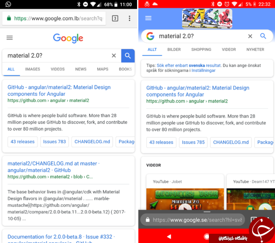This screenshot has width=275, height=243.
Task: Open the BILDER tab
Action: click(174, 50)
